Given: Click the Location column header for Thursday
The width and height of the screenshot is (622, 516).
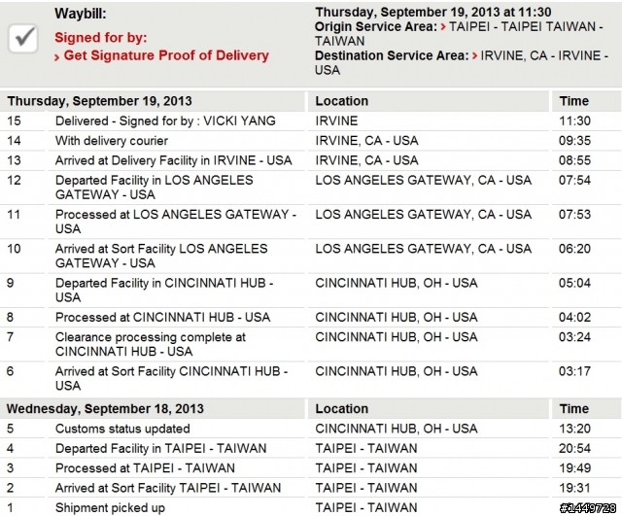Looking at the screenshot, I should coord(341,101).
